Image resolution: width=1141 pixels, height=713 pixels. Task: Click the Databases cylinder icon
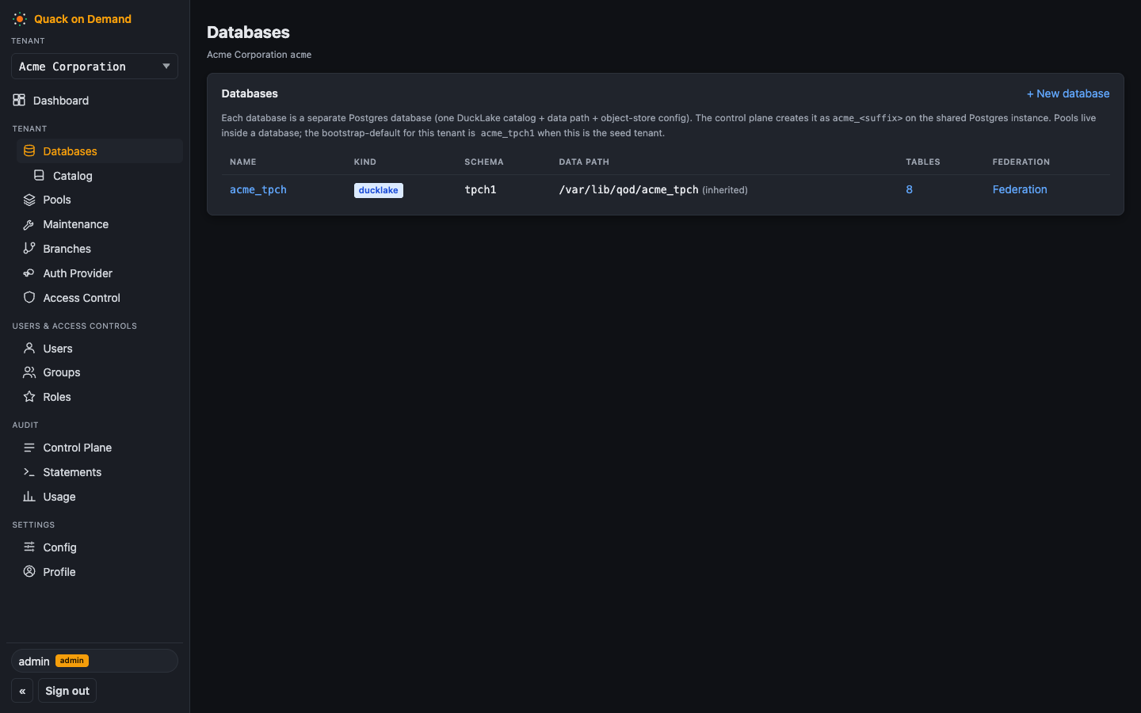(x=29, y=151)
